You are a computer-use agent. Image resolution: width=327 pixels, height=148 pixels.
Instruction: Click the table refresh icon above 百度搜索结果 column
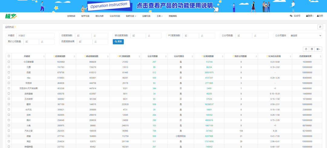(306, 49)
